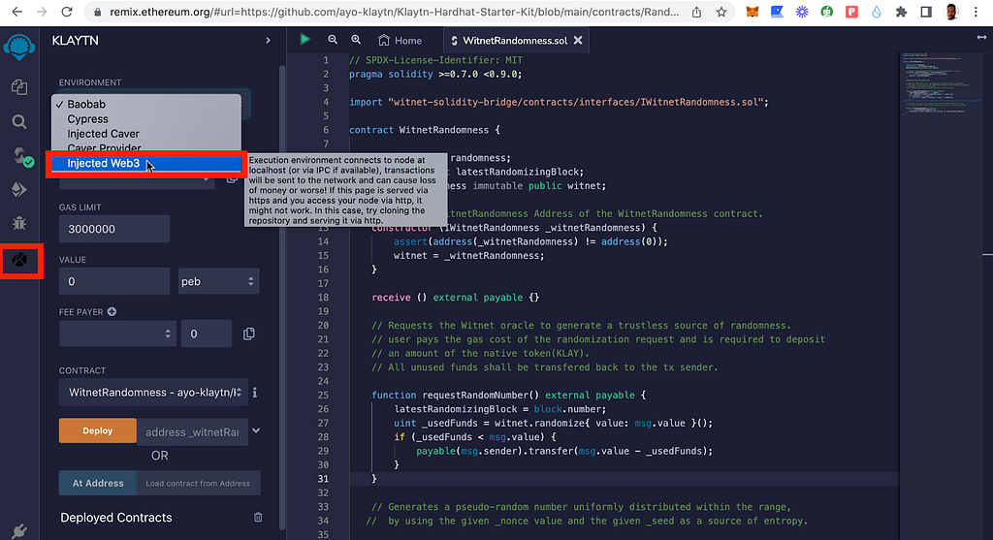This screenshot has height=540, width=993.
Task: Edit the fee payer ratio field
Action: (206, 334)
